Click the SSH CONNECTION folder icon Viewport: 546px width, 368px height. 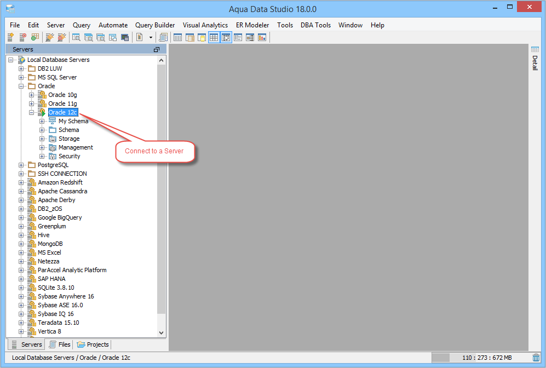click(32, 174)
